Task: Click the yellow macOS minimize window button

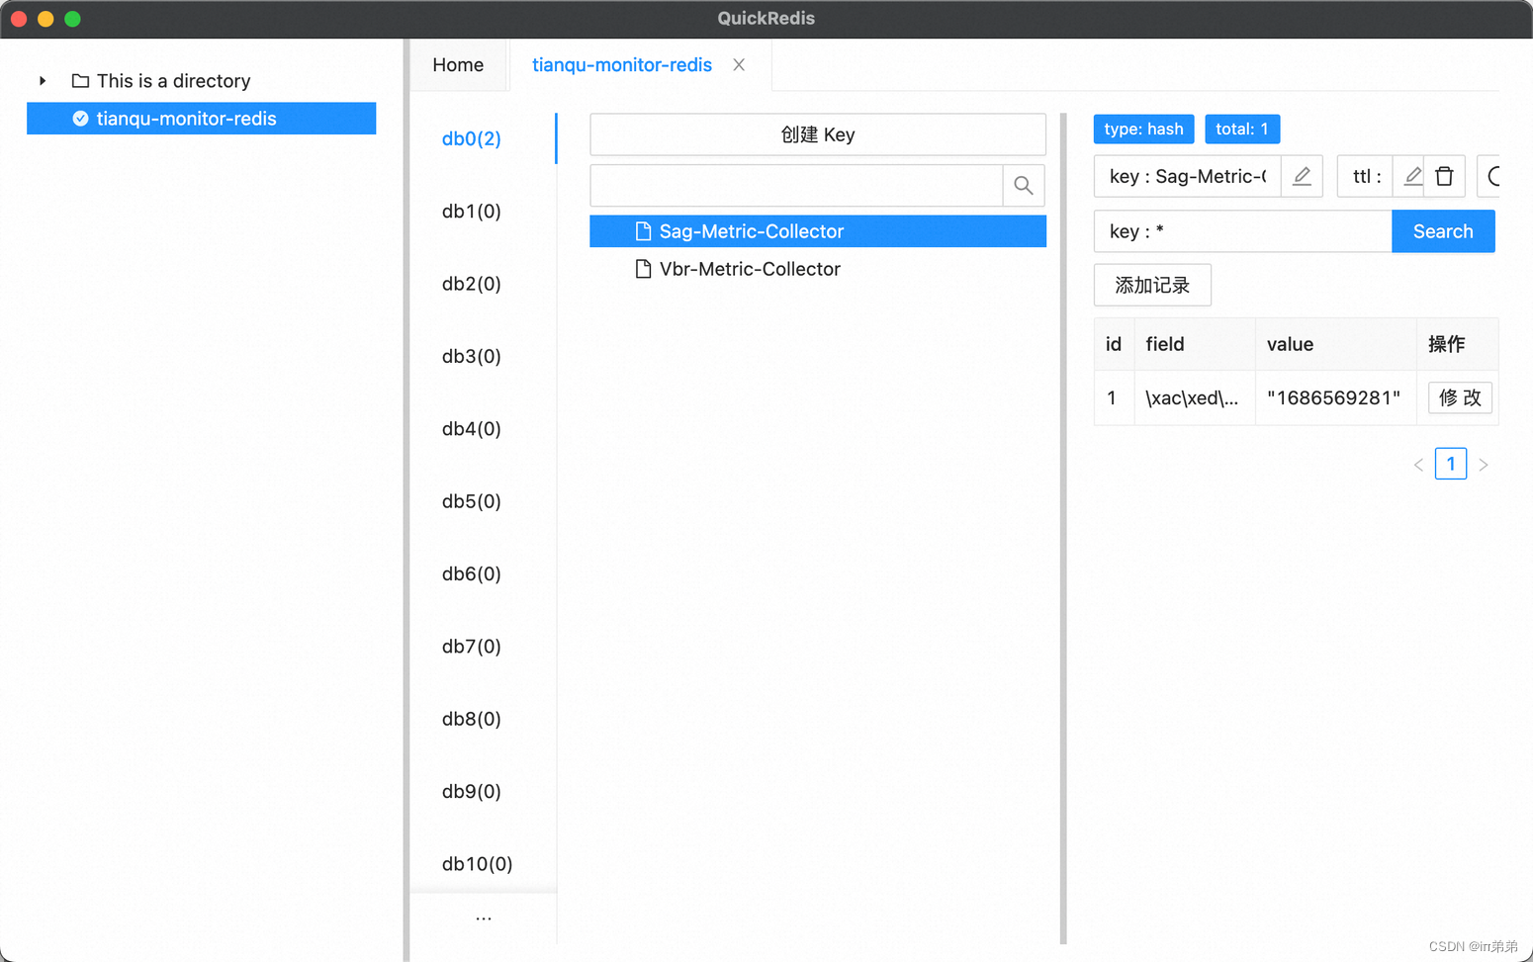Action: pos(45,19)
